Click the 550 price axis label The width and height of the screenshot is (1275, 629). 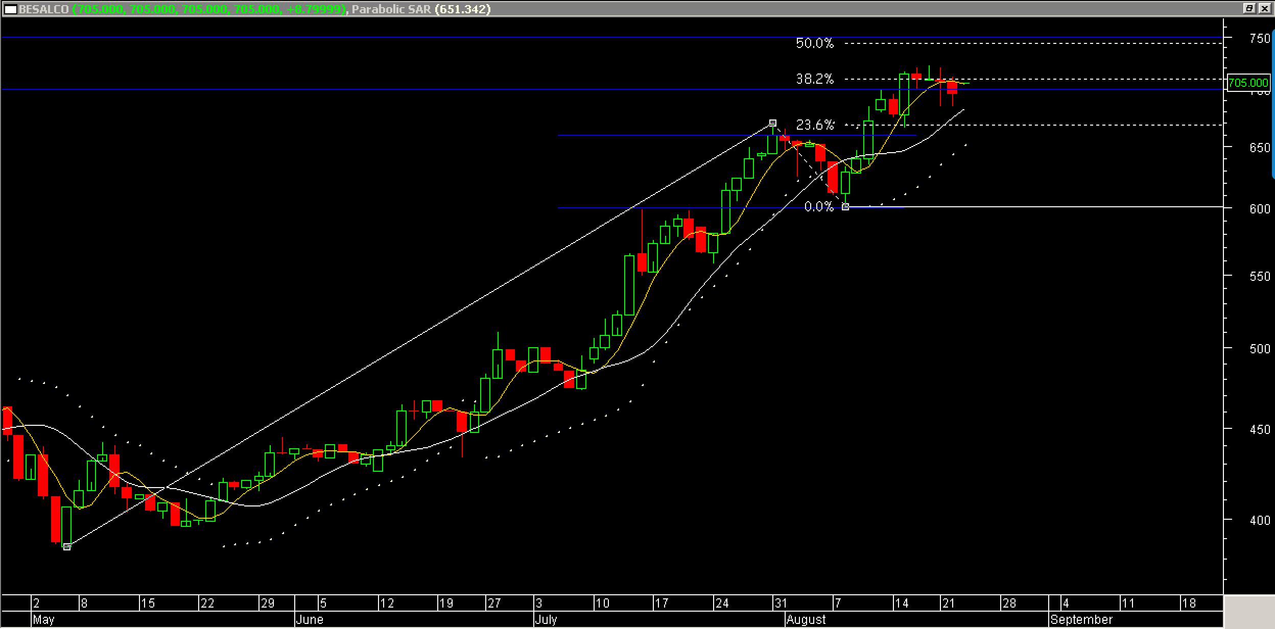(x=1260, y=277)
